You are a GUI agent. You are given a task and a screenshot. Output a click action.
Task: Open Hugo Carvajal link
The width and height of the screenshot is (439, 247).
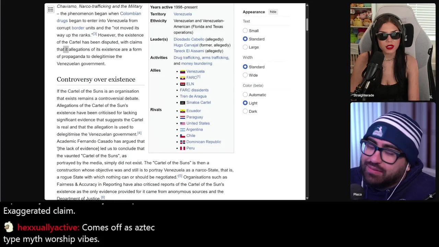[x=186, y=45]
